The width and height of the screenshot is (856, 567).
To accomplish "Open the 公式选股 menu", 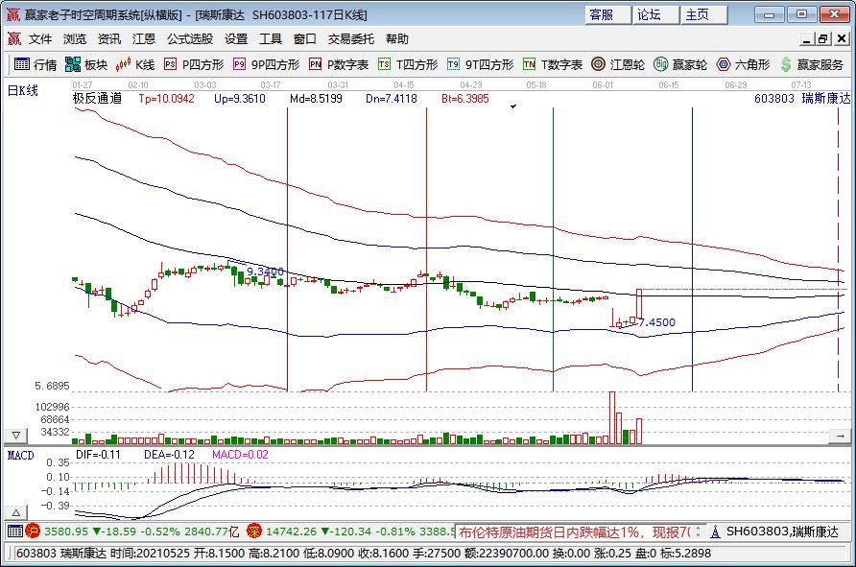I will pyautogui.click(x=190, y=38).
